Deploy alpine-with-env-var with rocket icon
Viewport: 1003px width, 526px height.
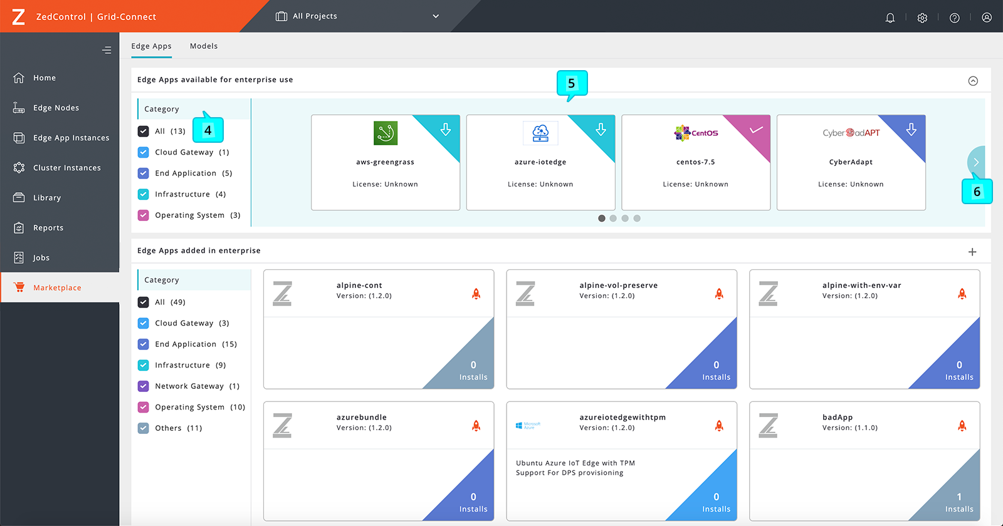[962, 294]
